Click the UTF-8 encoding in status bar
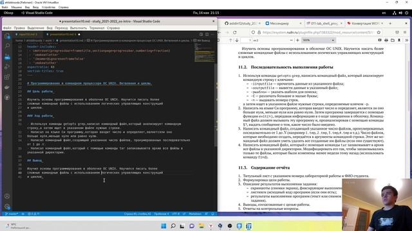Screen dimensions: 412x231 click(x=176, y=214)
